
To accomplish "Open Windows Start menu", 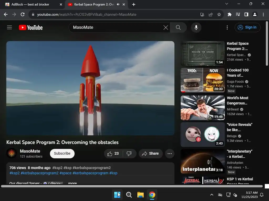I will tap(117, 195).
